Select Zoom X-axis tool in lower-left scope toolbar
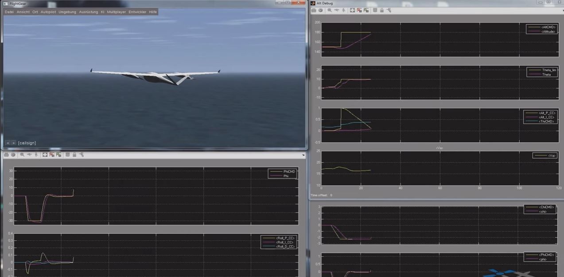This screenshot has height=277, width=564. [x=29, y=155]
